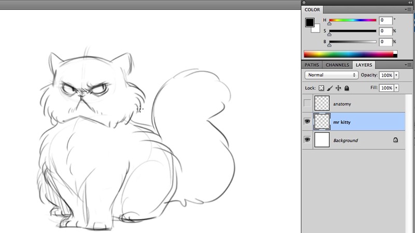
Task: Open the Opacity slider dropdown arrow
Action: click(x=396, y=75)
